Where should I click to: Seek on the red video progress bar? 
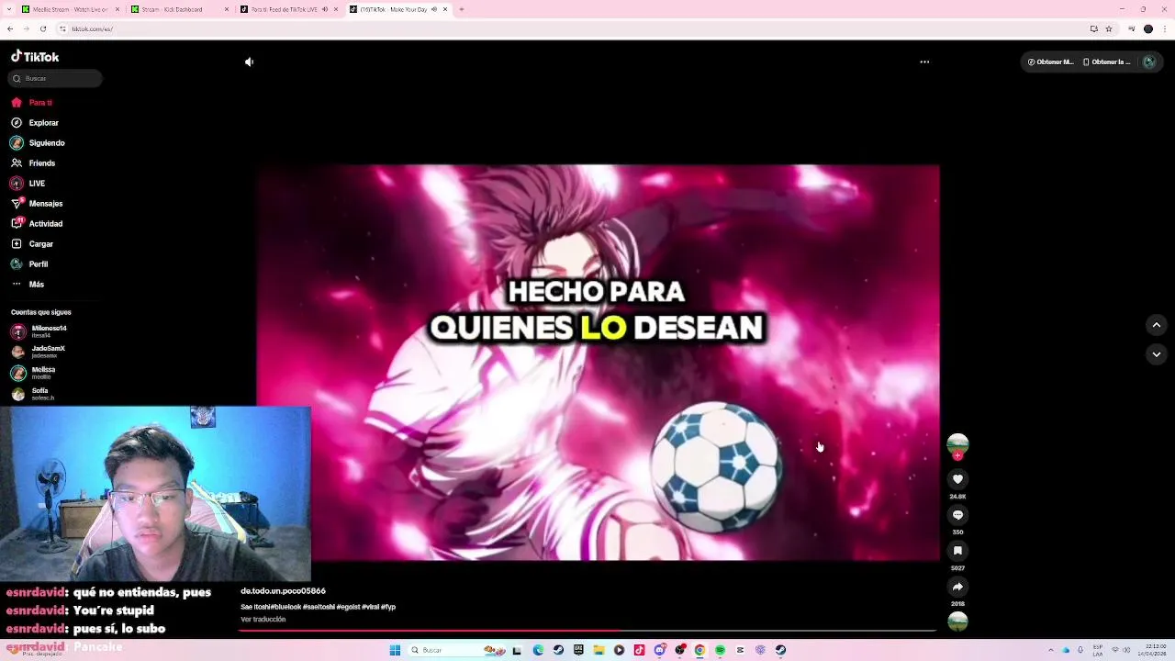[x=587, y=631]
